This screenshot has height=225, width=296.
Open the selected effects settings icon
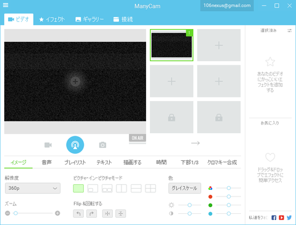click(x=289, y=31)
